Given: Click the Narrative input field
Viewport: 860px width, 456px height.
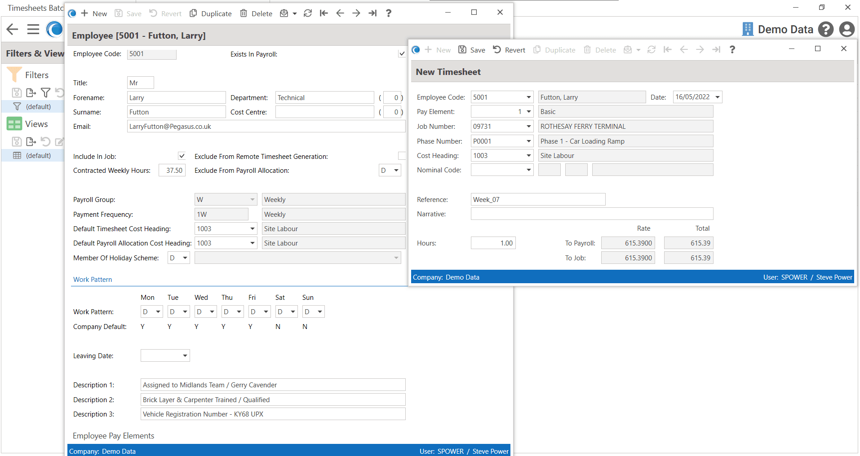Looking at the screenshot, I should click(x=592, y=214).
